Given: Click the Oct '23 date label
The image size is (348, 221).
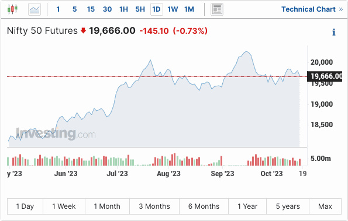Looking at the screenshot, I should 271,174.
